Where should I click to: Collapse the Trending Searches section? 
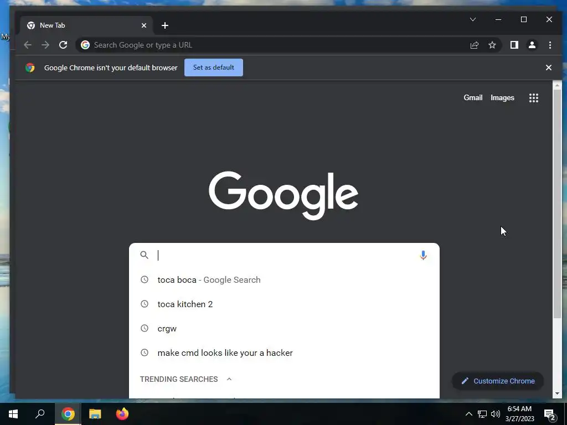pos(229,379)
